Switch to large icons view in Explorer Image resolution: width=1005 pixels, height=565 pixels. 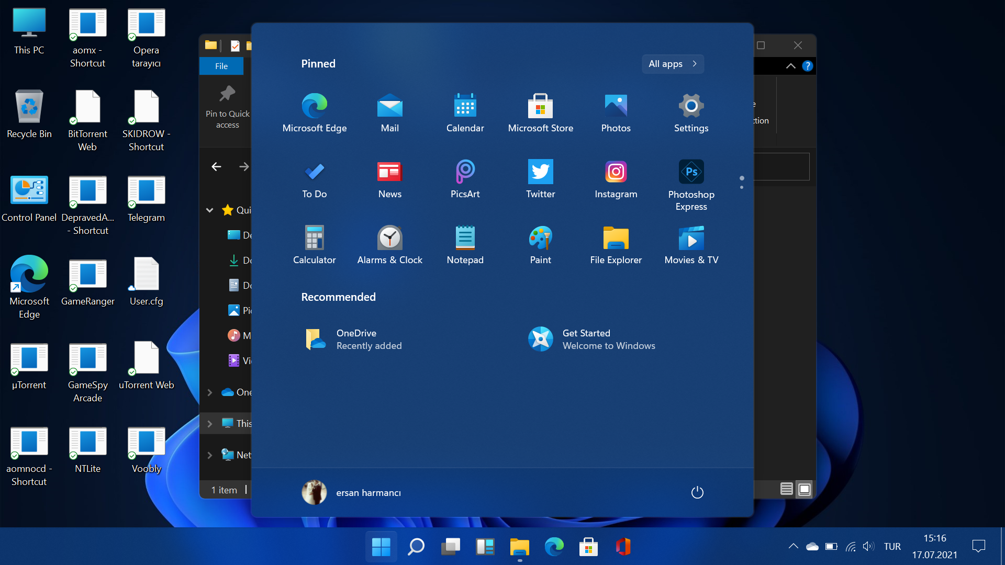pos(804,489)
